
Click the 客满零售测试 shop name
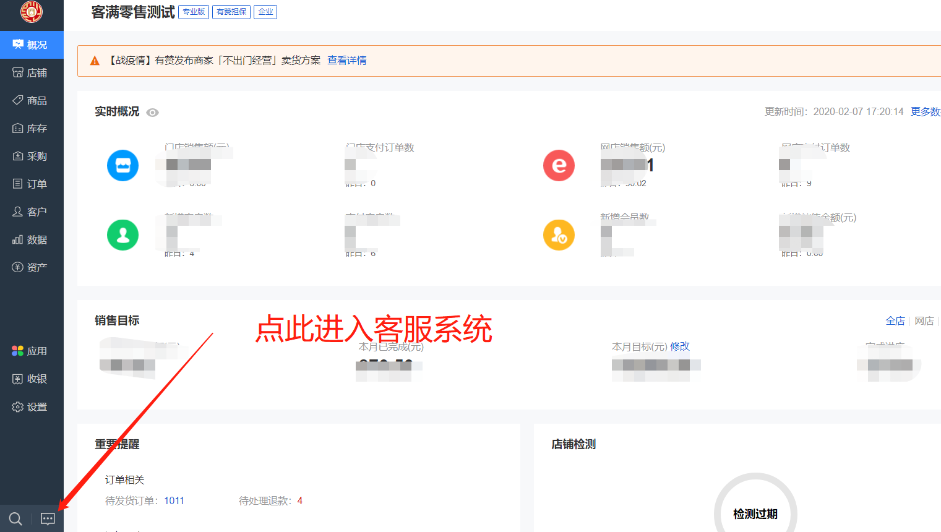tap(133, 12)
